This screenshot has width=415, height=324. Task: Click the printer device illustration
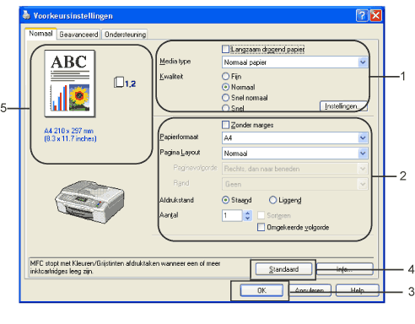coord(89,202)
